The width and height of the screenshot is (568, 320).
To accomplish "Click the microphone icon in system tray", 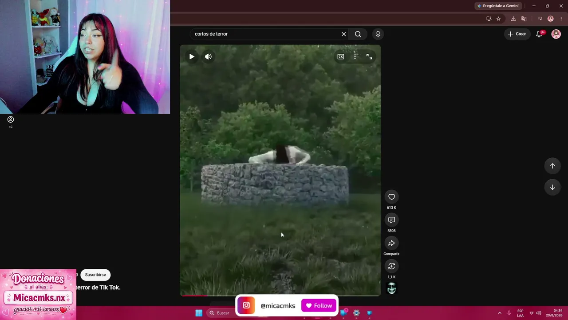I will (509, 313).
